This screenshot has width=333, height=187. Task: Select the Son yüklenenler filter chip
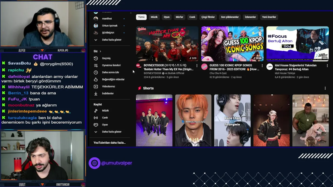click(230, 17)
